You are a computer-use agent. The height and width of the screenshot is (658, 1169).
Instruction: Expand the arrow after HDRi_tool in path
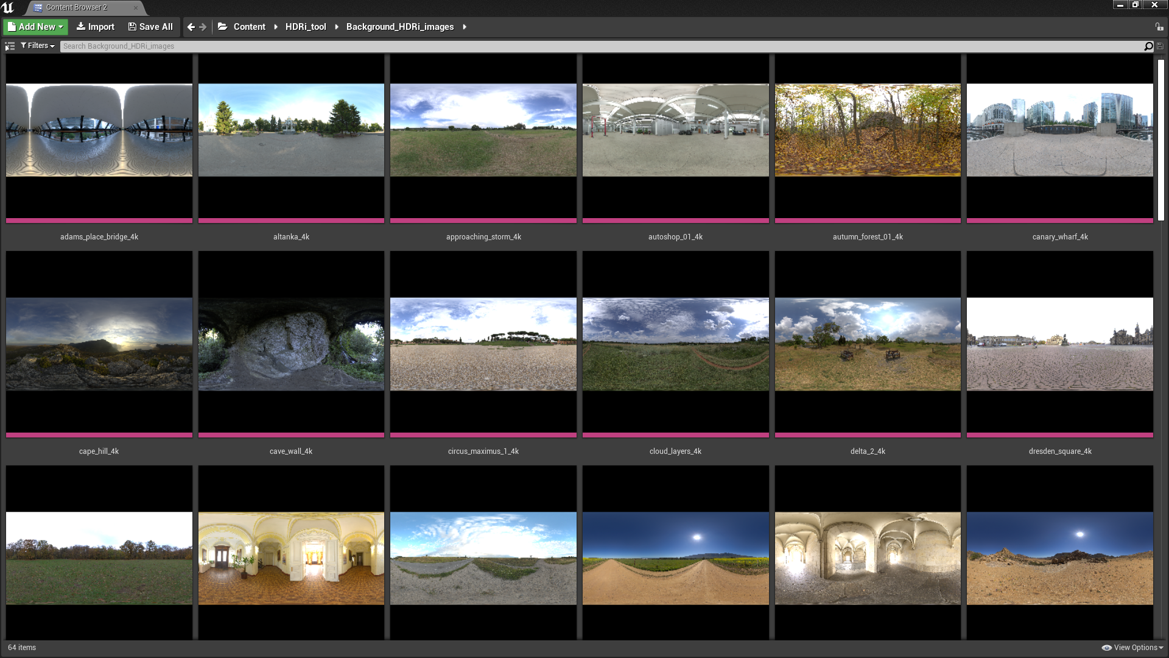[x=337, y=27]
